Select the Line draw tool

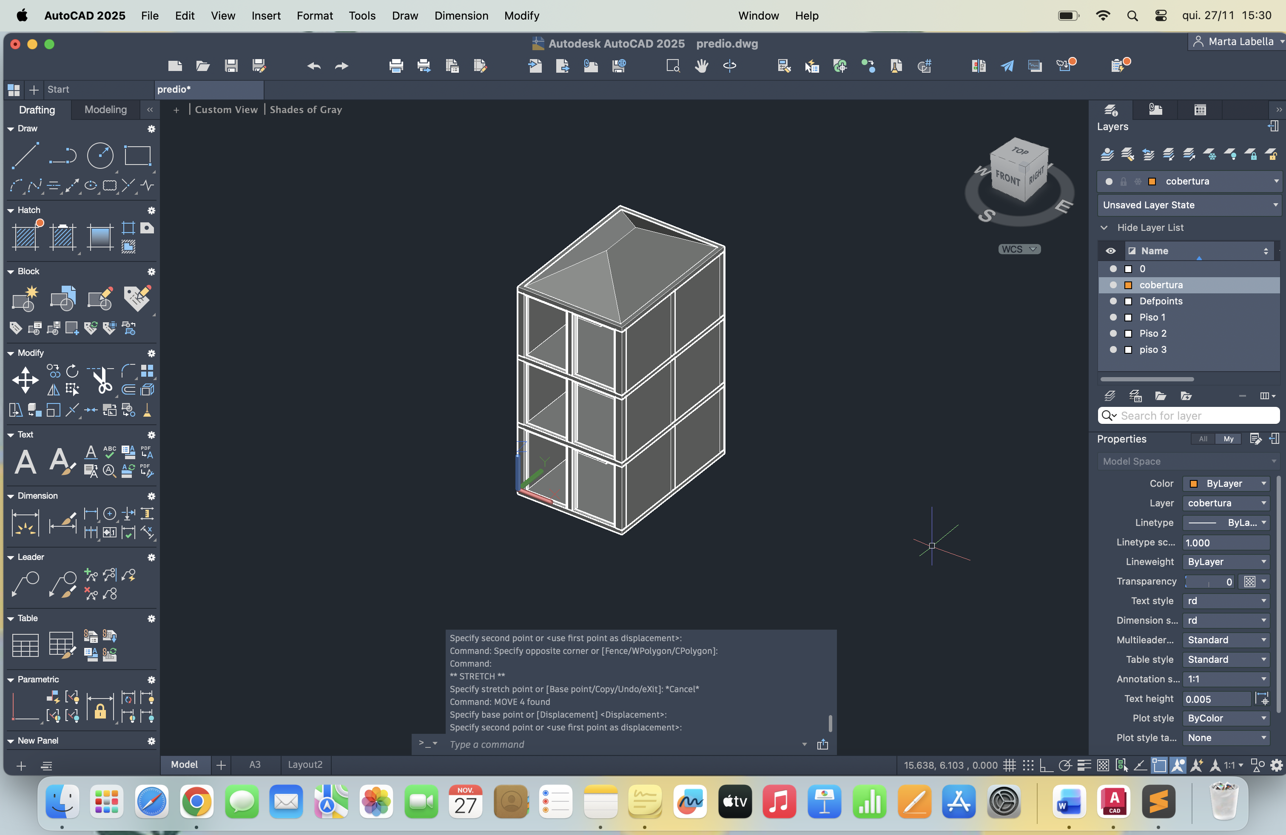point(25,156)
